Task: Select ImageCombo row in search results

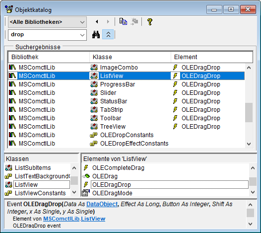Action: coord(127,68)
